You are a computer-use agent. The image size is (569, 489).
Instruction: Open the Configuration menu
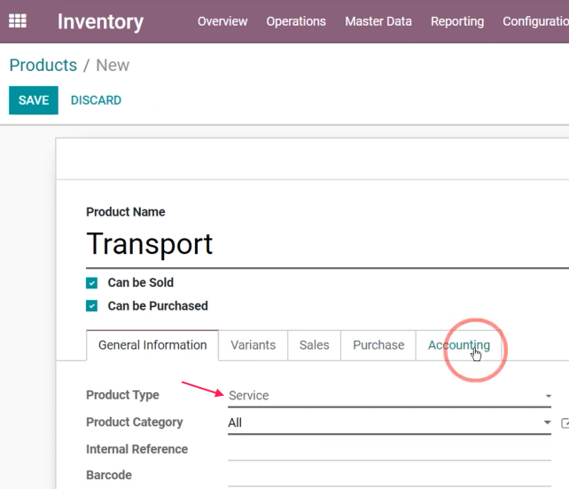[x=535, y=21]
